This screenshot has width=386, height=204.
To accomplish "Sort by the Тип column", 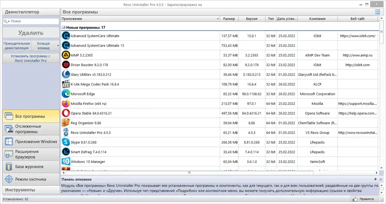I will 271,19.
